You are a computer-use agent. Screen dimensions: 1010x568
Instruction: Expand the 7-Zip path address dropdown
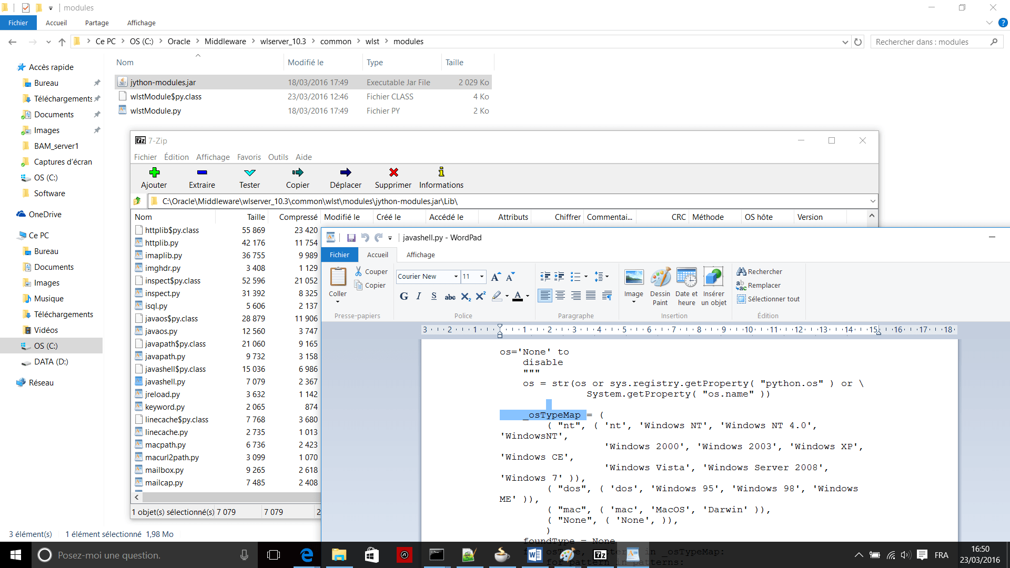pyautogui.click(x=872, y=201)
